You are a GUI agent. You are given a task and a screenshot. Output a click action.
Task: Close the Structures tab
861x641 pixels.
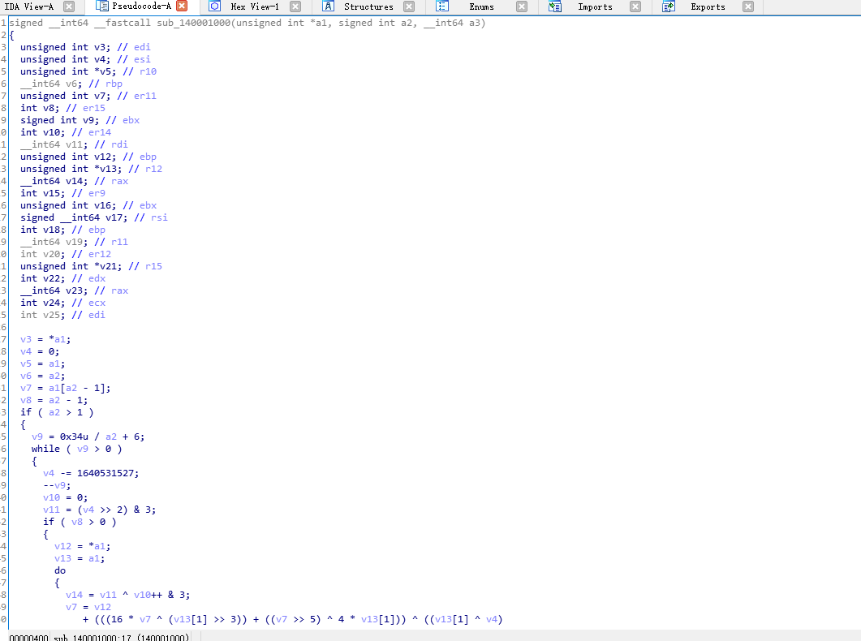click(x=409, y=6)
